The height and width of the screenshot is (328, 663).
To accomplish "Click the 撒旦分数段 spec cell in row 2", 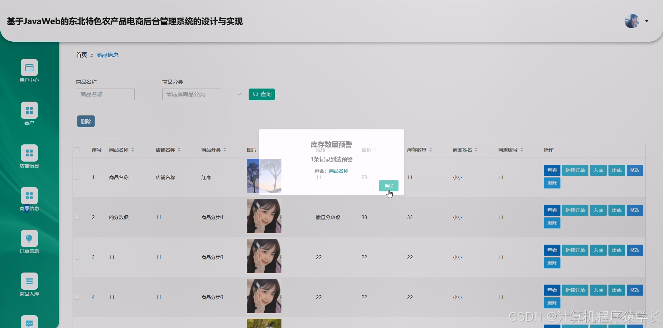I will pyautogui.click(x=328, y=217).
